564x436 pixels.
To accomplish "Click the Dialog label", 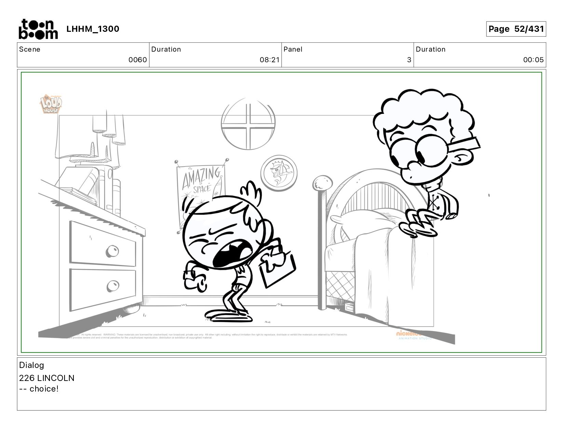I will (x=31, y=365).
